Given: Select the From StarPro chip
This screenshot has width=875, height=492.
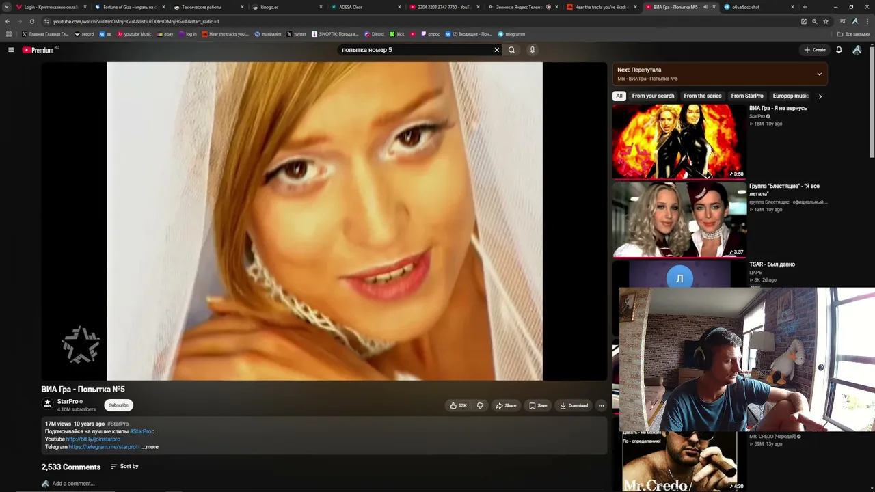Looking at the screenshot, I should [747, 96].
